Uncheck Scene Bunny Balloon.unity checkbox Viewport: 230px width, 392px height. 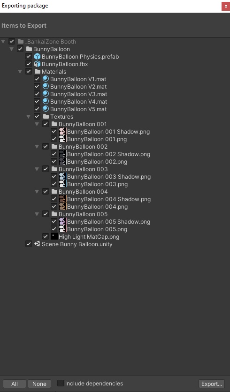pos(29,244)
